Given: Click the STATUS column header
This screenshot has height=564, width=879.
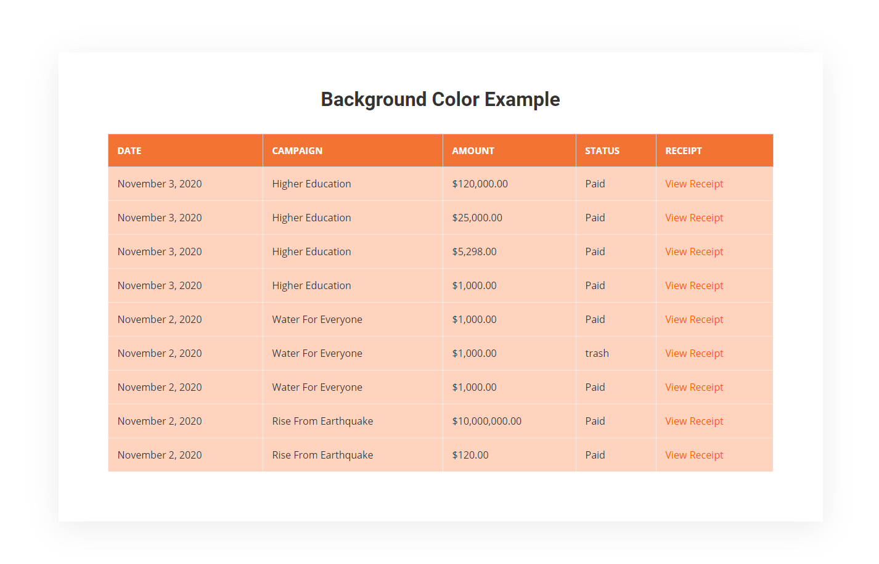Looking at the screenshot, I should click(602, 150).
